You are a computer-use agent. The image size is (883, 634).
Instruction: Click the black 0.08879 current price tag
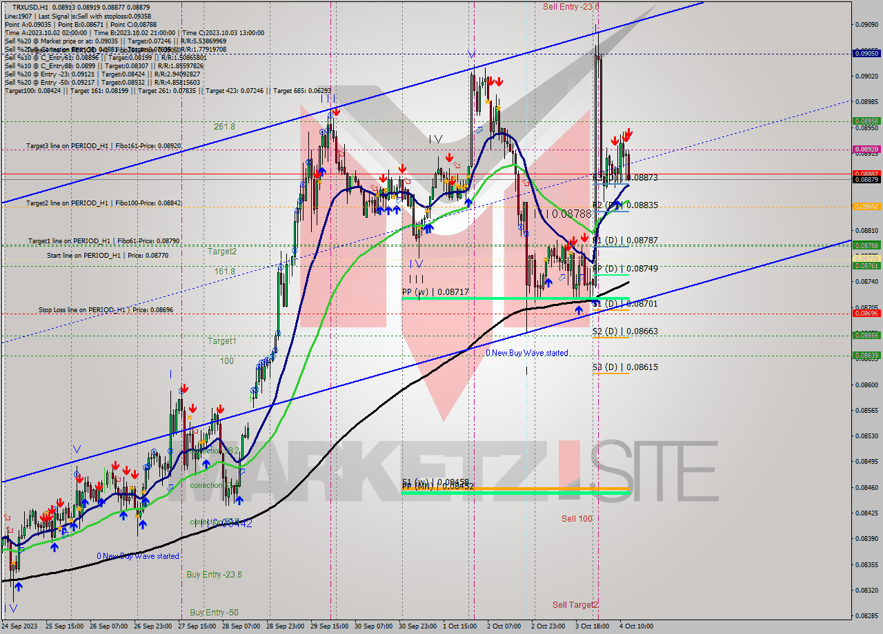coord(866,180)
